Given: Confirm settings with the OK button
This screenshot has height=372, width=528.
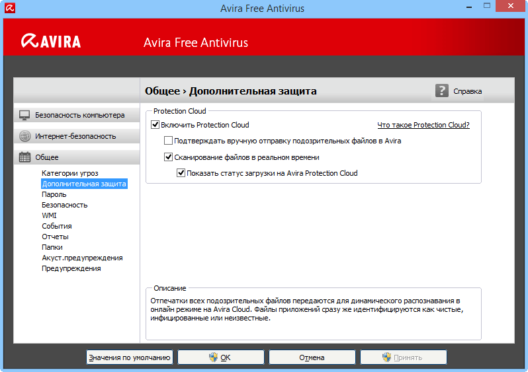Looking at the screenshot, I should [221, 357].
